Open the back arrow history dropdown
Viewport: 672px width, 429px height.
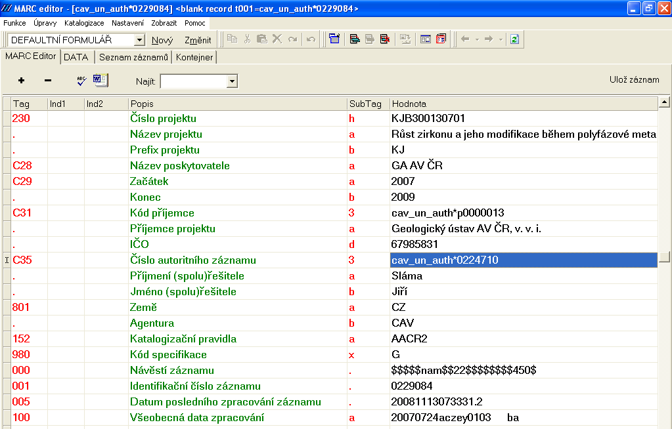point(477,39)
